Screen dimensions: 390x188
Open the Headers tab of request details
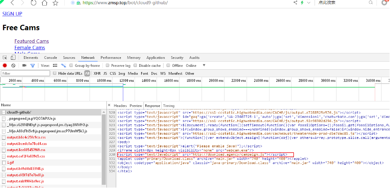click(120, 106)
